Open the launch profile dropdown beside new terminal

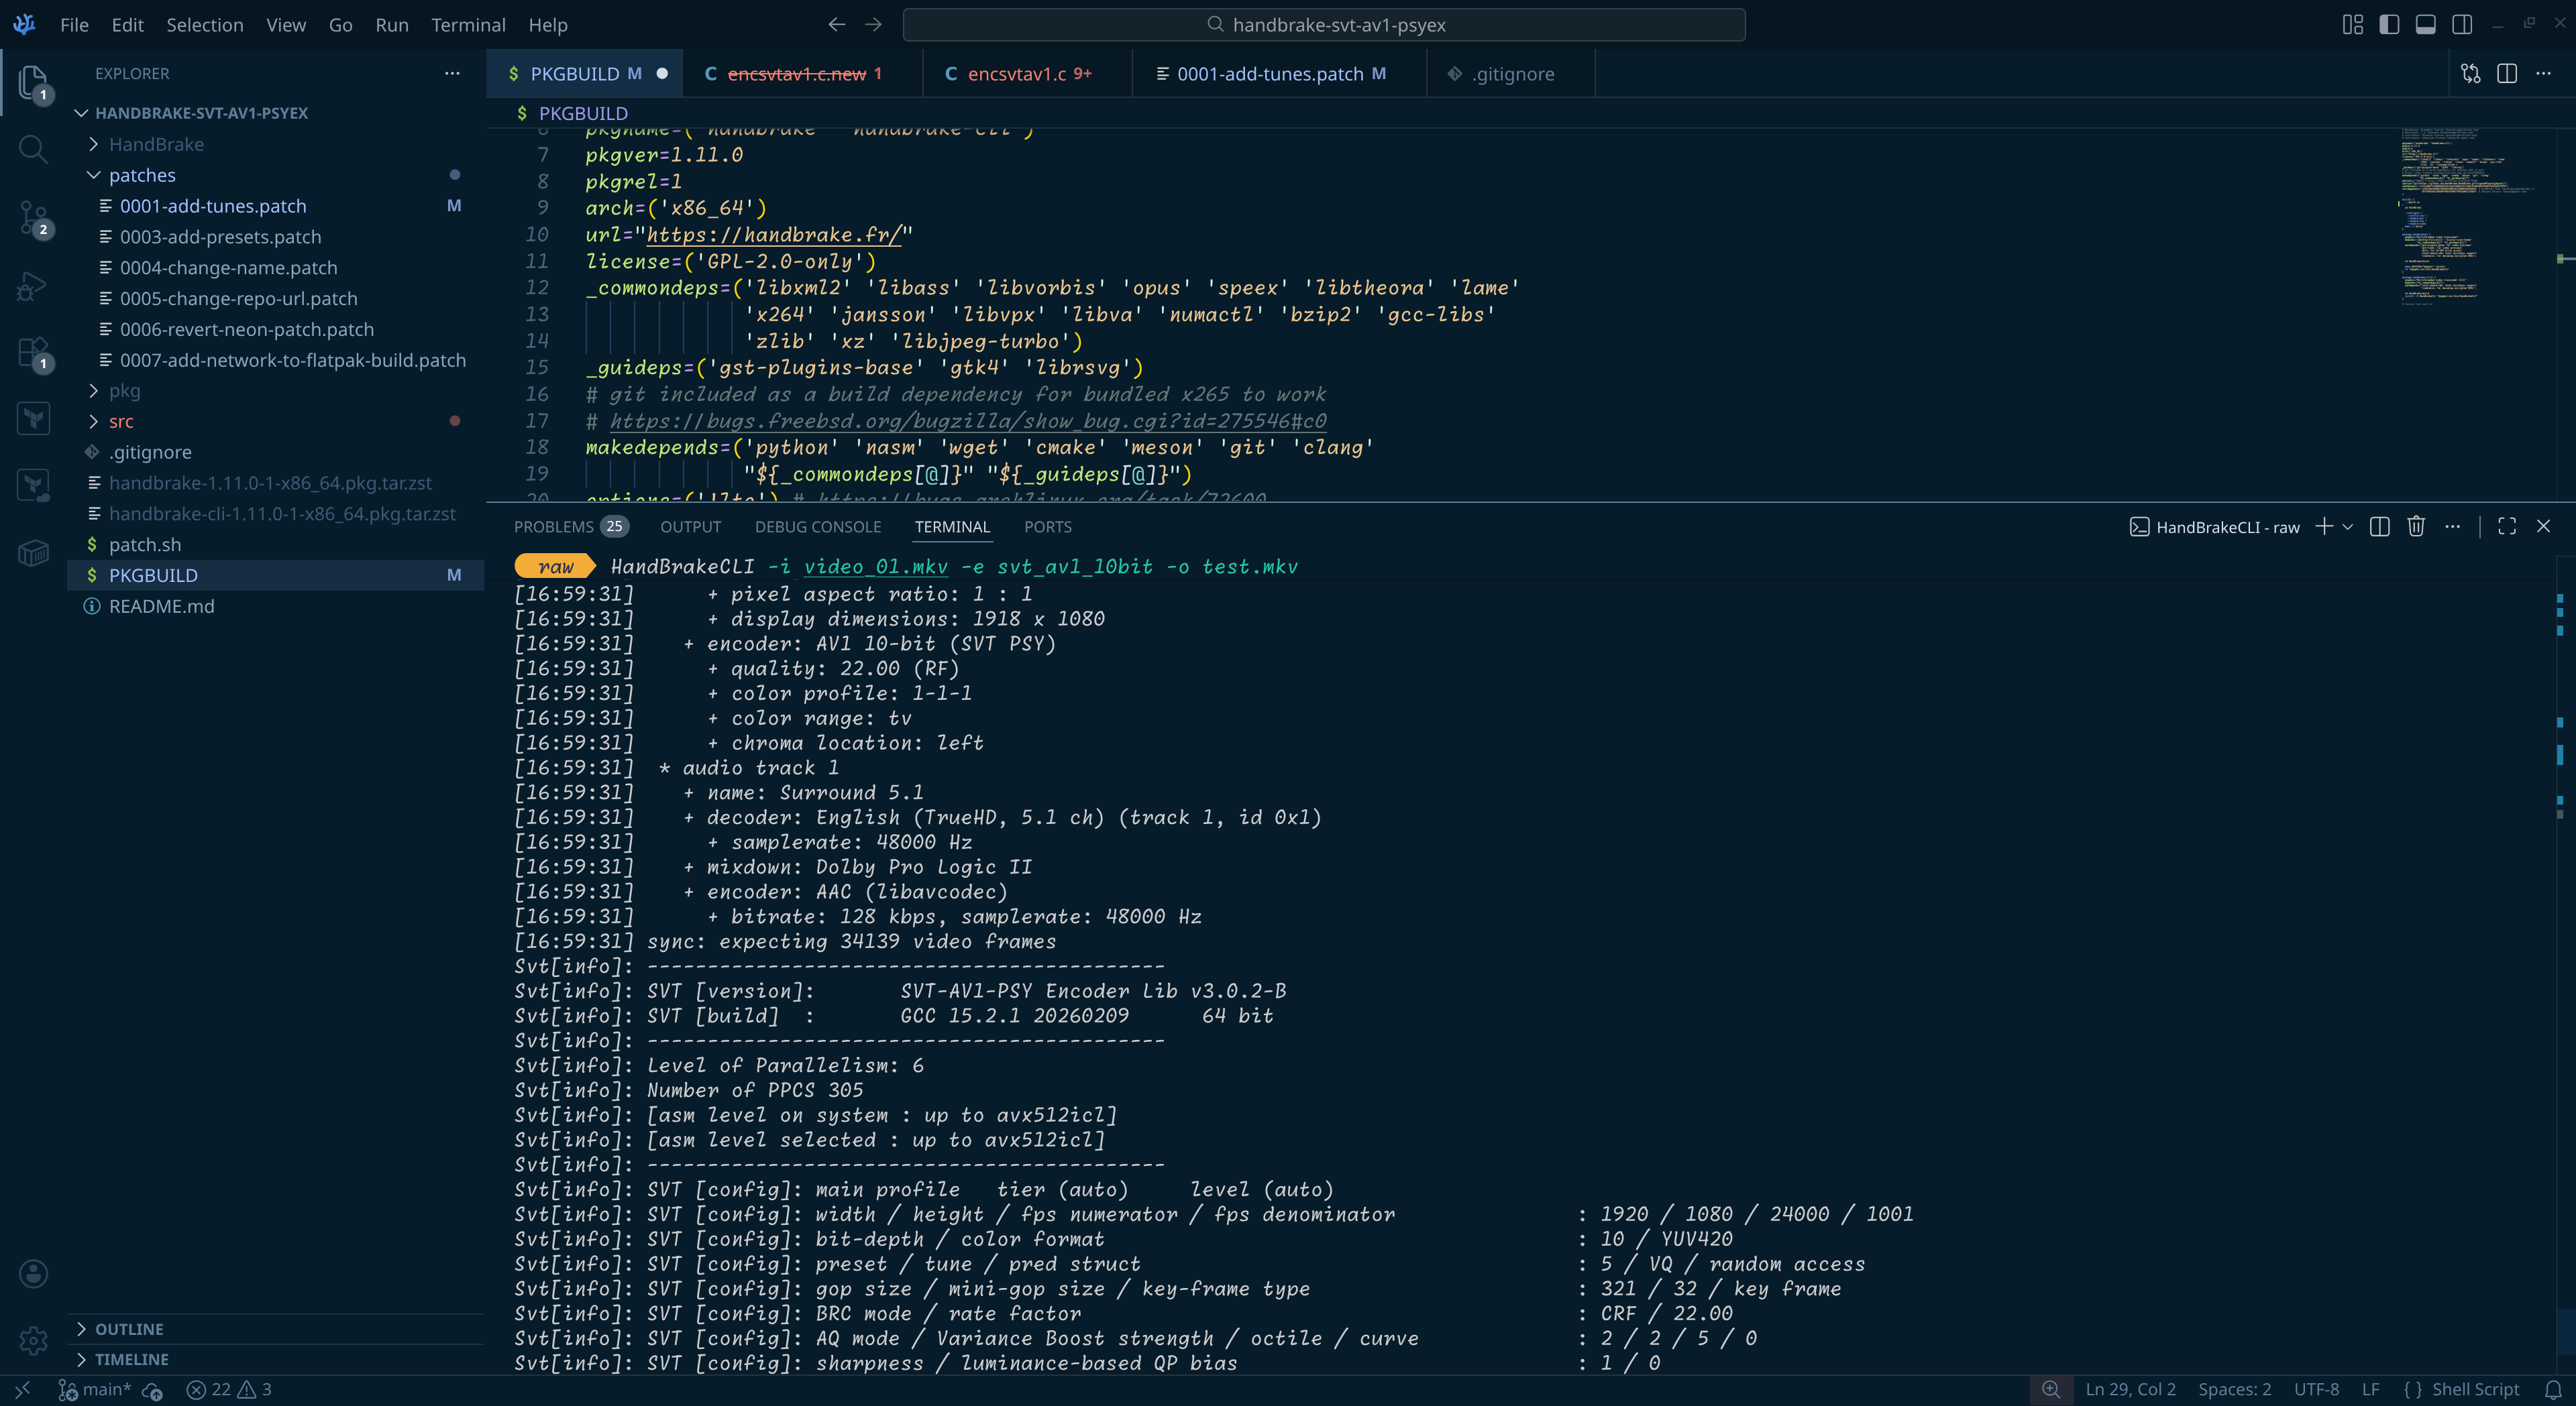click(x=2348, y=526)
